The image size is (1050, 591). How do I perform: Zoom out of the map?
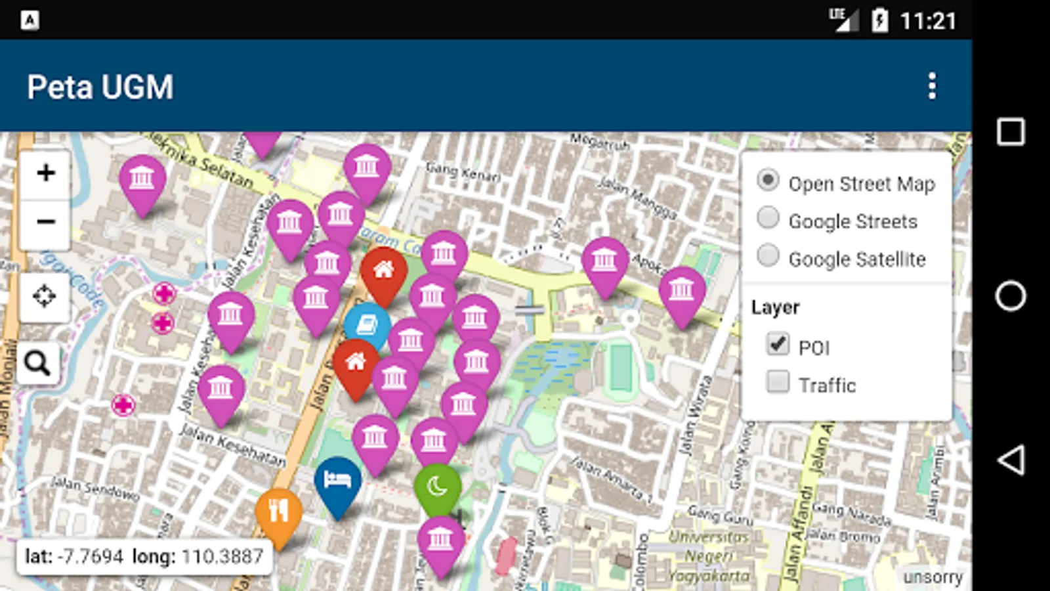45,222
